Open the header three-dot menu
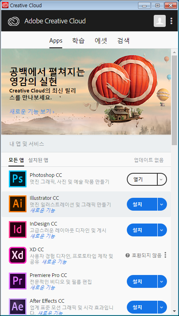Image resolution: width=179 pixels, height=316 pixels. (171, 21)
